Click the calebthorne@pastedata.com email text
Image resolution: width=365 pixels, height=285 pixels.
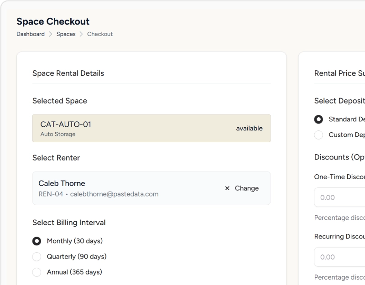click(x=114, y=194)
